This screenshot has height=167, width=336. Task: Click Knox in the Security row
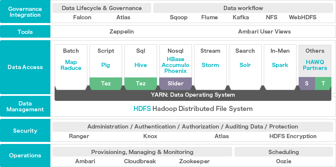[x=150, y=136]
